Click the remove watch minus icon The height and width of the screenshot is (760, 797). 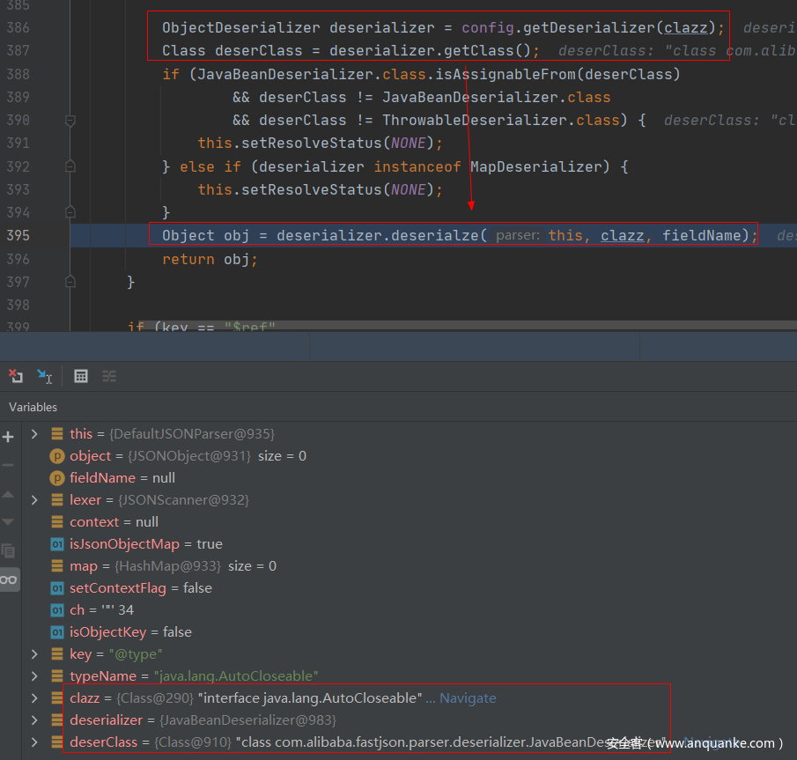click(9, 465)
